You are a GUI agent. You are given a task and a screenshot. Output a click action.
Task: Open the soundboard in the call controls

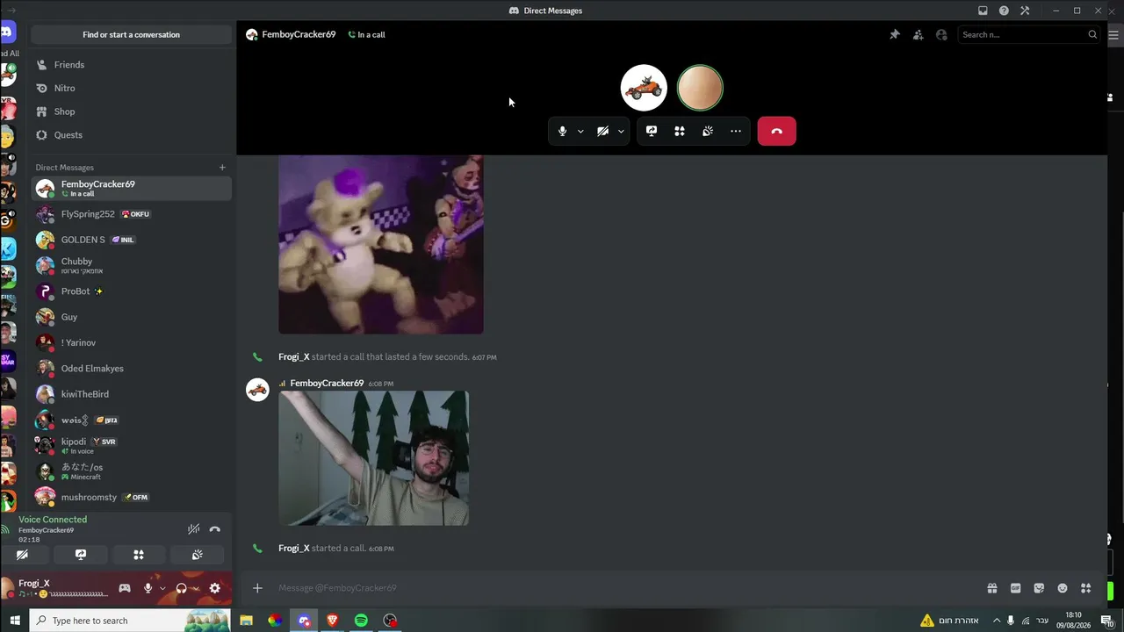point(708,131)
